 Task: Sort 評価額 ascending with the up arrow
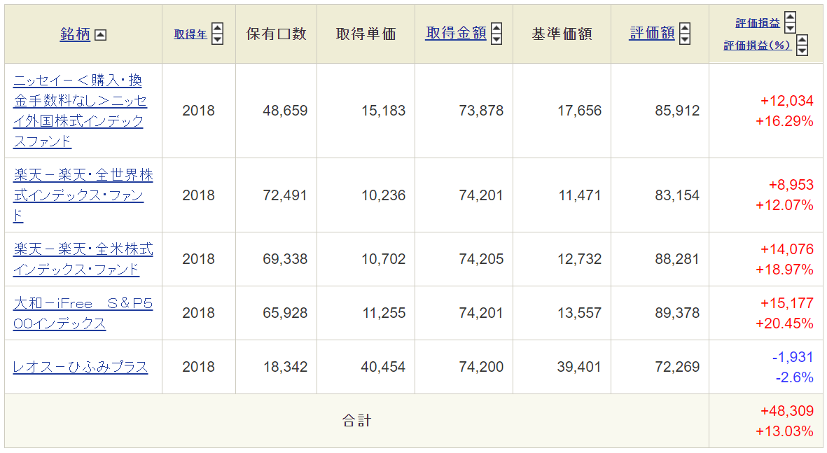coord(685,29)
